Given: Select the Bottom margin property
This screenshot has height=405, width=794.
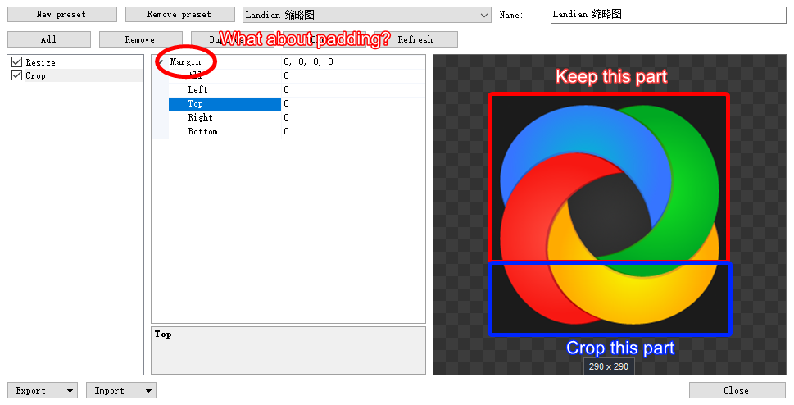Looking at the screenshot, I should point(225,132).
